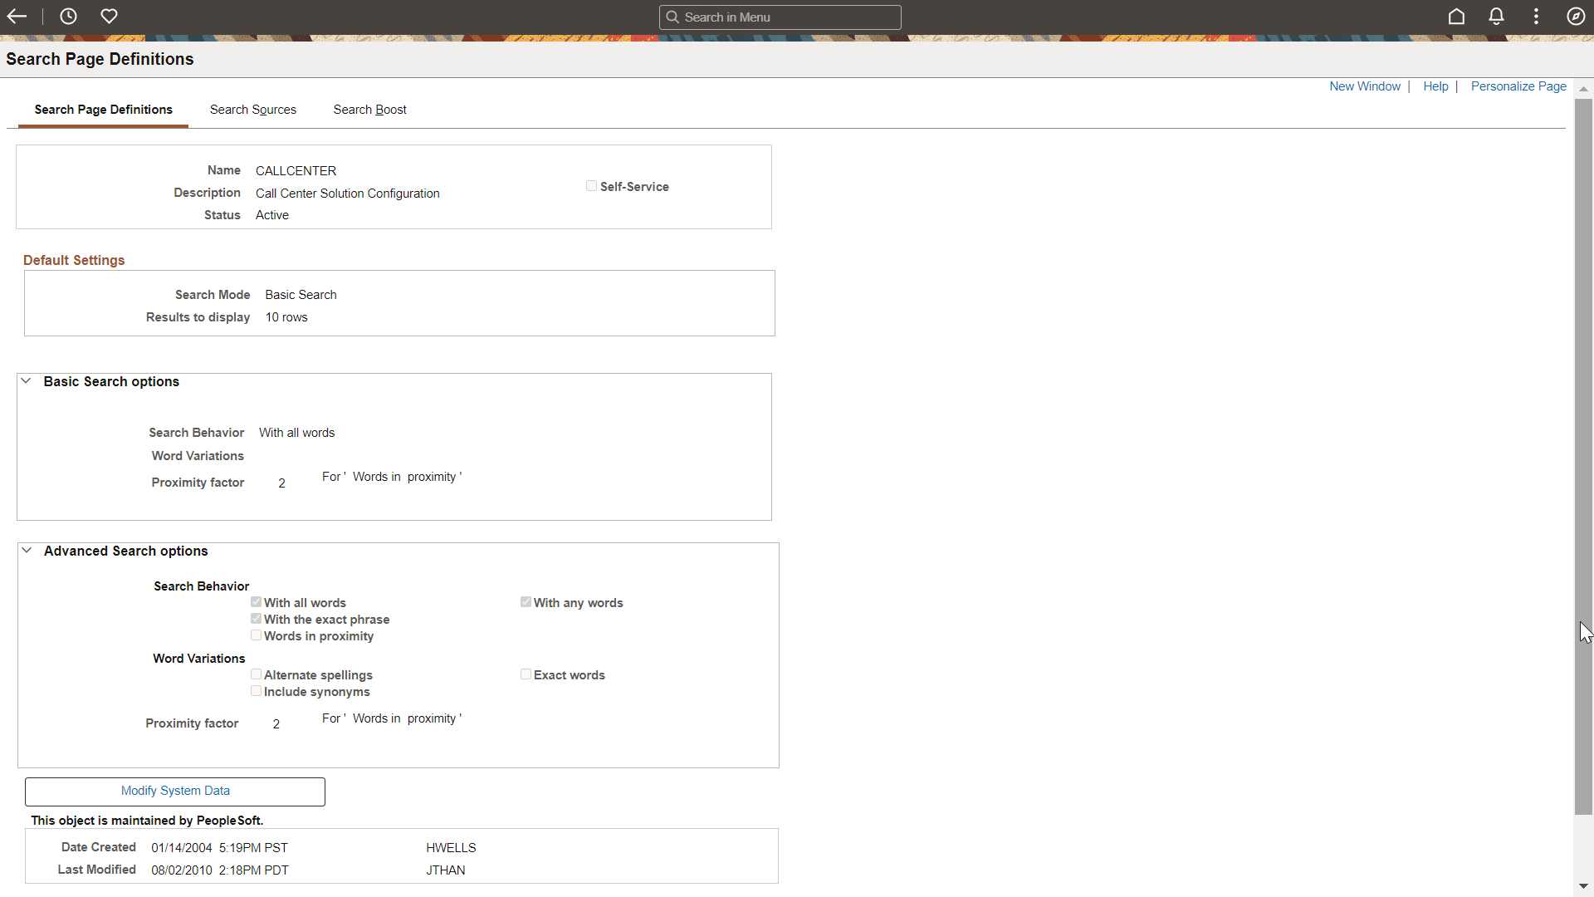
Task: Open the NavBar compass icon
Action: tap(1576, 16)
